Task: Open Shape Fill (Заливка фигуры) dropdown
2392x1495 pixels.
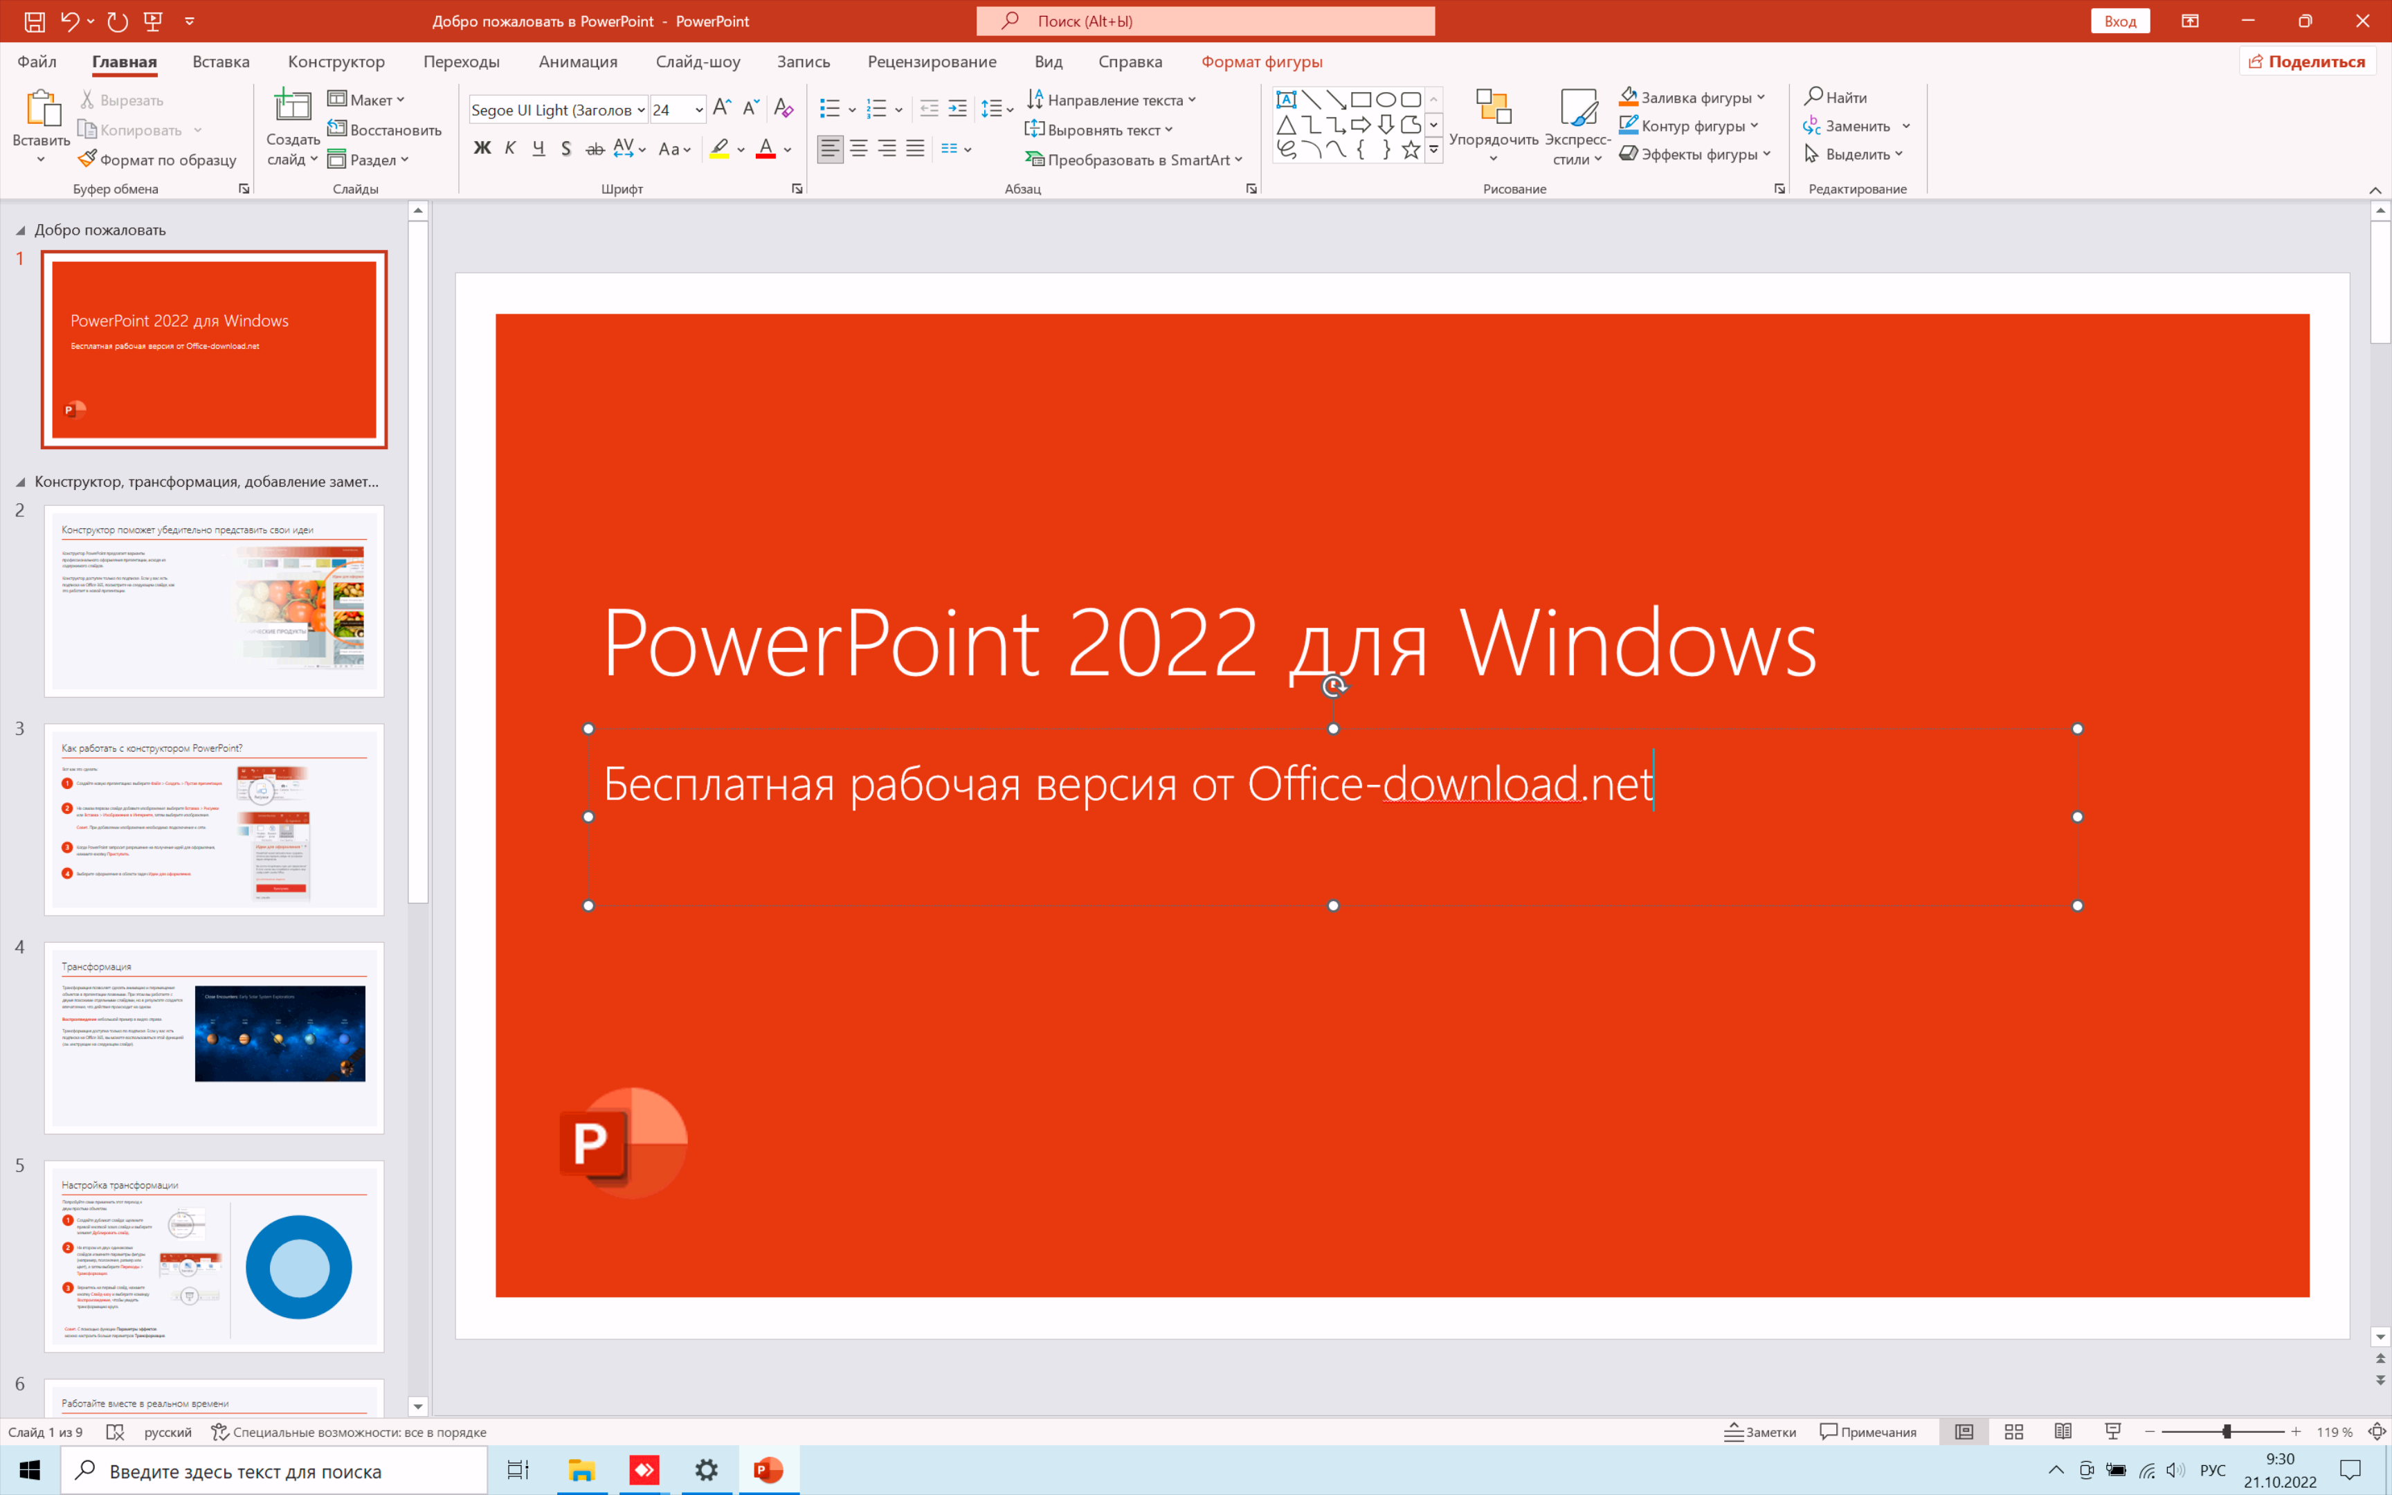Action: pos(1692,97)
